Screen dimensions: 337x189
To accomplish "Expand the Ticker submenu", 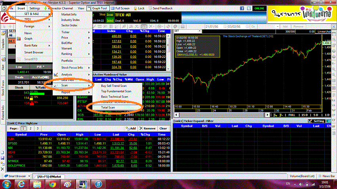I will click(x=73, y=32).
